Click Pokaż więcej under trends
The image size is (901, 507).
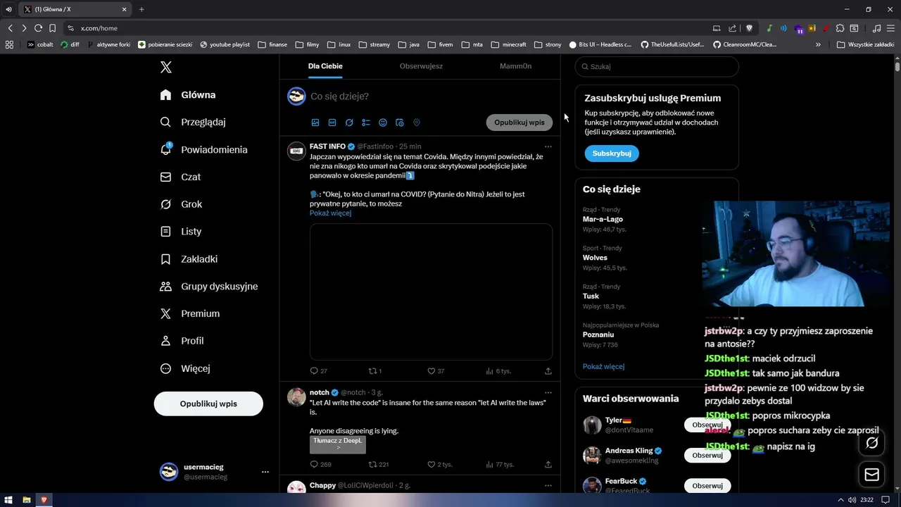[603, 367]
